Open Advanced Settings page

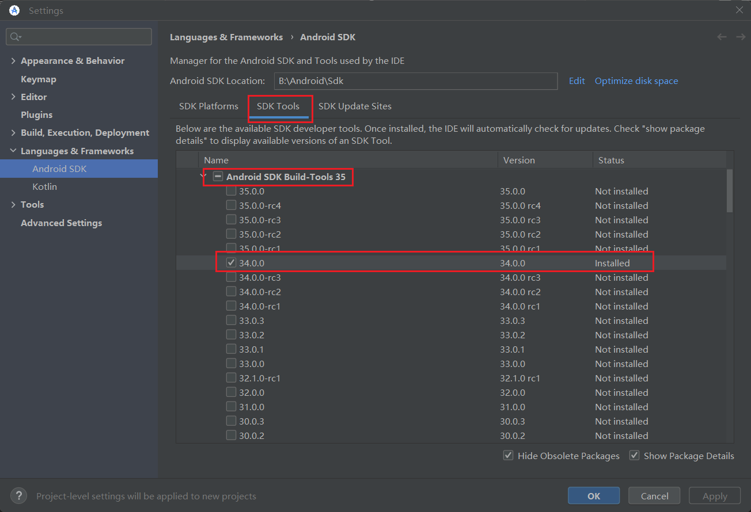point(61,223)
